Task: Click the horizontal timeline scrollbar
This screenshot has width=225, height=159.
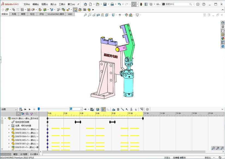Action: tap(124, 152)
